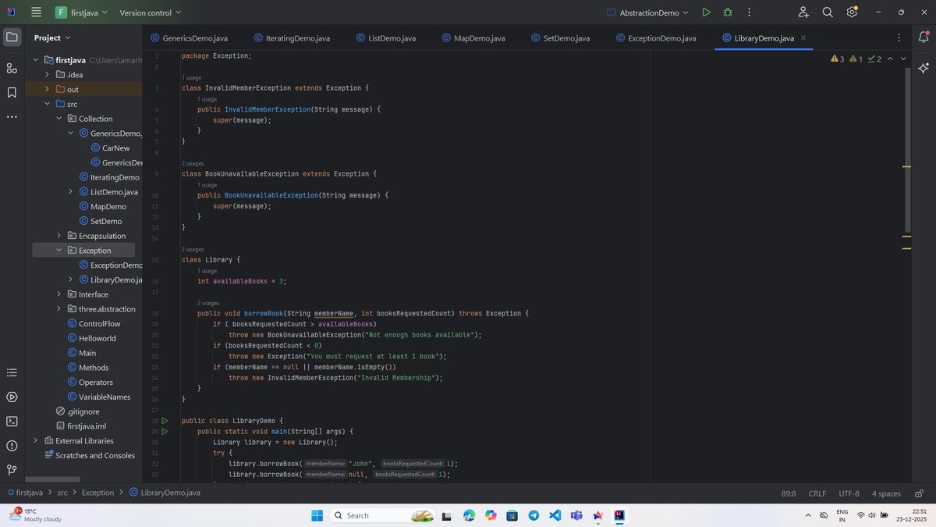936x527 pixels.
Task: Open IDE settings gear
Action: pos(852,12)
